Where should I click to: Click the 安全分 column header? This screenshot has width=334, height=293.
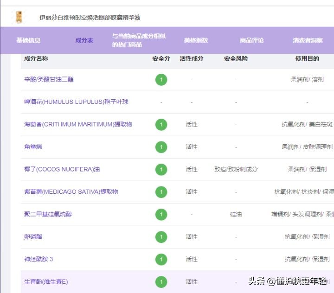161,58
